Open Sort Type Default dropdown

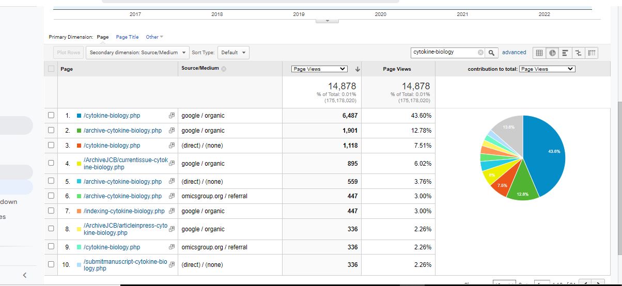(x=234, y=53)
